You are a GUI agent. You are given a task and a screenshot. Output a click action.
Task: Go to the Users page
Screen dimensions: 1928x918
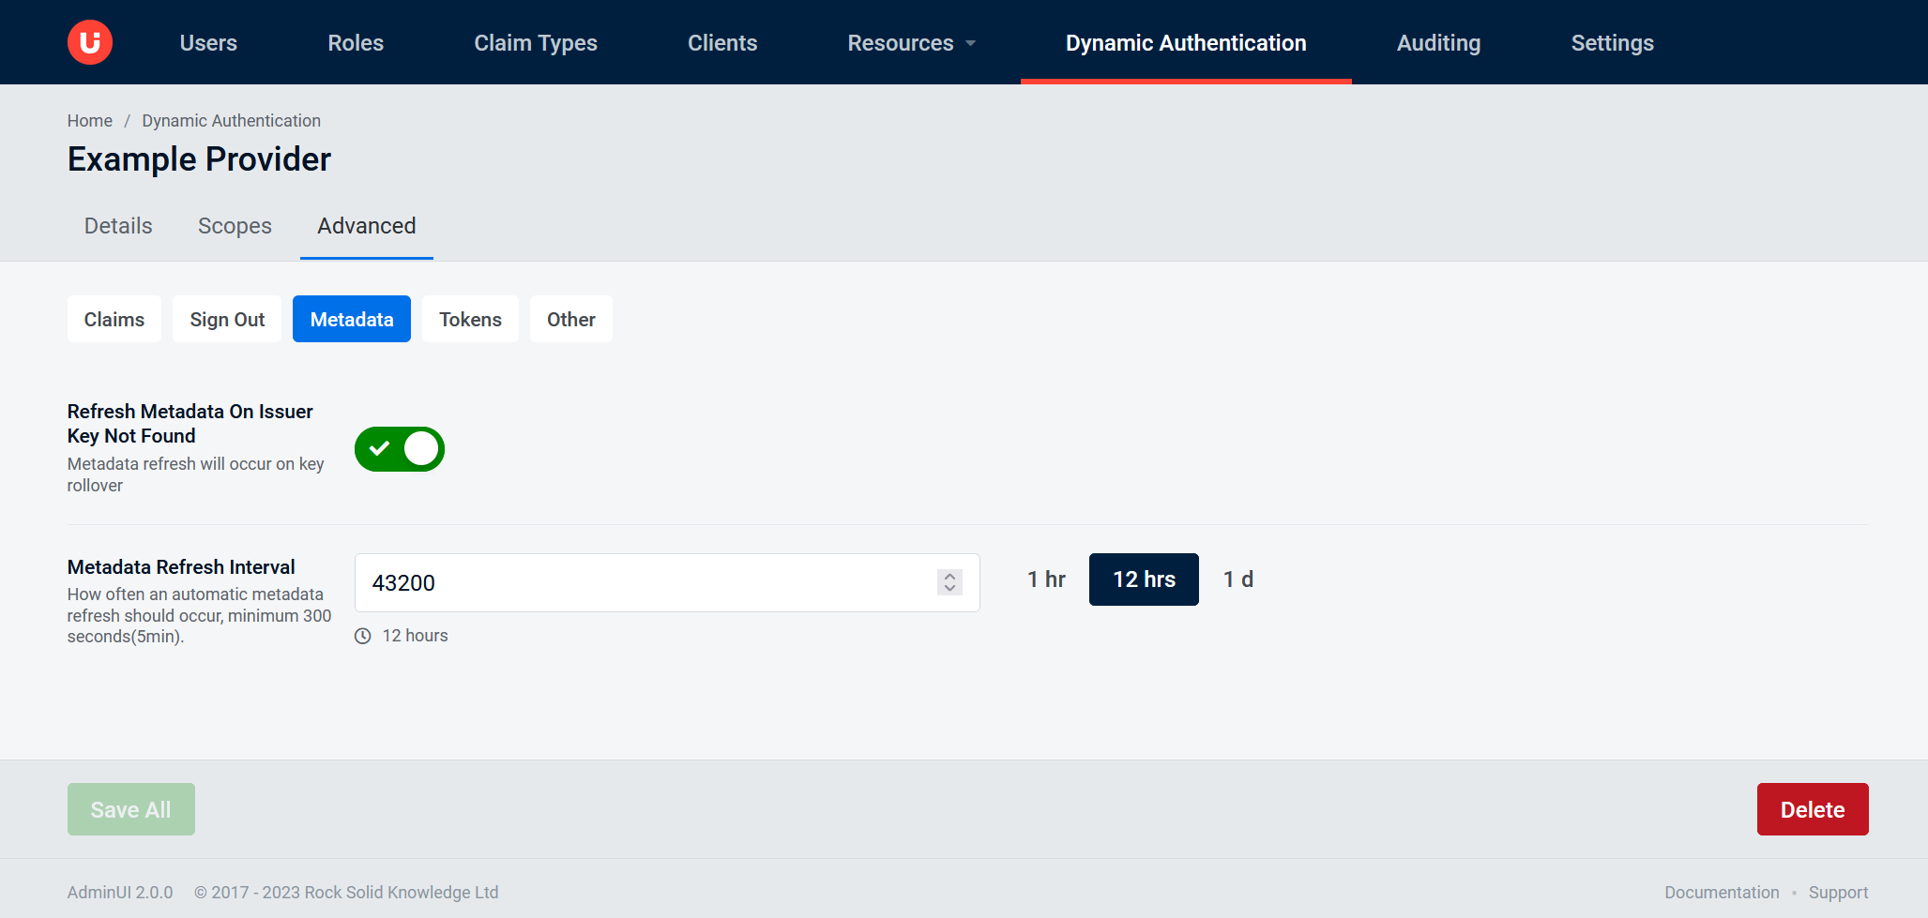click(208, 42)
